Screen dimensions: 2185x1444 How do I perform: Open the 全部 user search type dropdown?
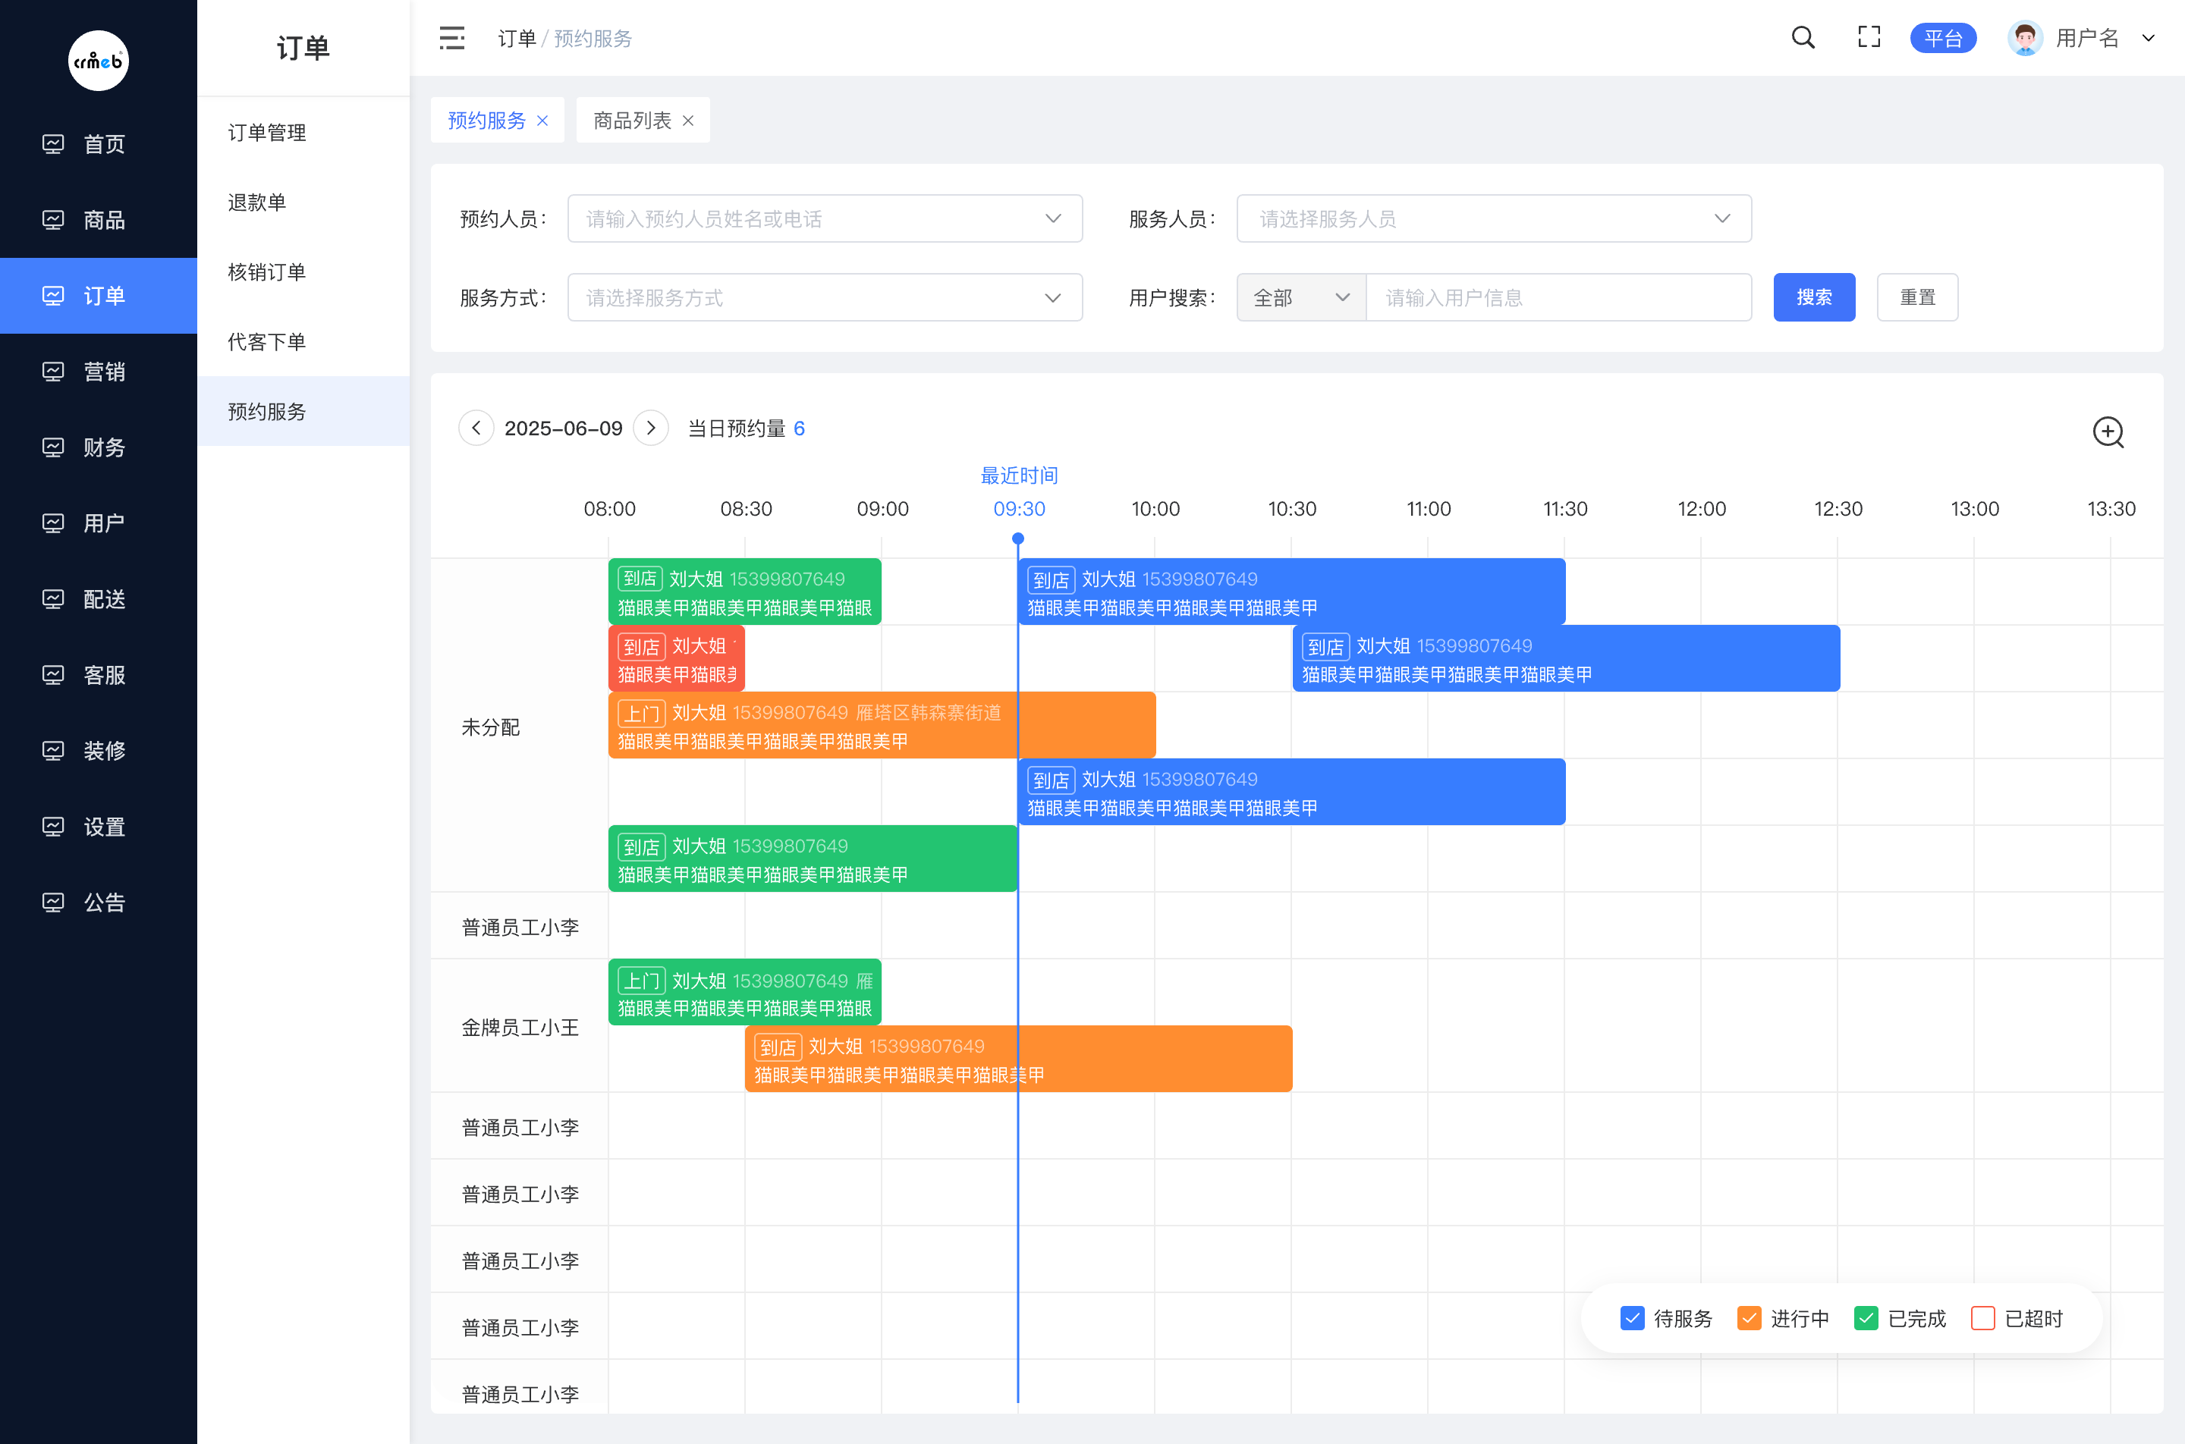pyautogui.click(x=1300, y=297)
